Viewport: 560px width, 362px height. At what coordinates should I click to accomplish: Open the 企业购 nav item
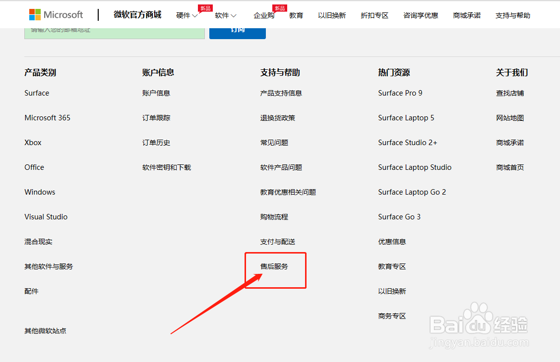pos(264,15)
